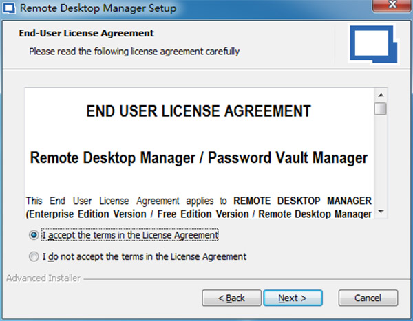
Task: Select 'I accept the terms' radio button
Action: coord(33,235)
